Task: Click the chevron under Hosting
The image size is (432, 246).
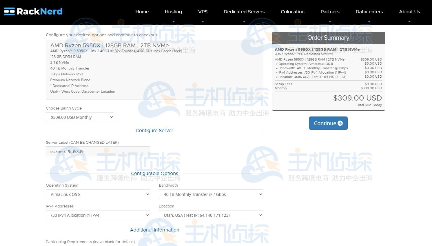Action: coord(174,21)
